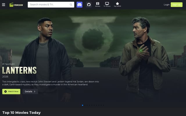The width and height of the screenshot is (186, 116).
Task: Open the Top IMDB list
Action: coord(117,5)
